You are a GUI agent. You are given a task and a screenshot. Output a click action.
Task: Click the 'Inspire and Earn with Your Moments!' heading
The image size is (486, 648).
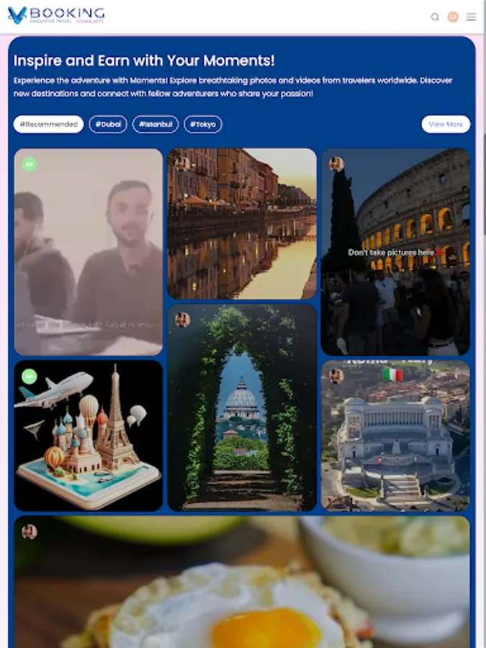pyautogui.click(x=144, y=60)
